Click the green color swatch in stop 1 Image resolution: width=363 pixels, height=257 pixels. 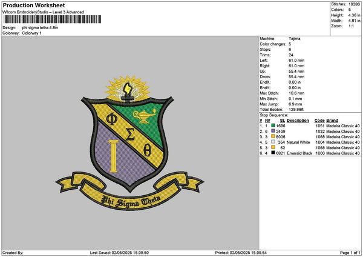[273, 125]
